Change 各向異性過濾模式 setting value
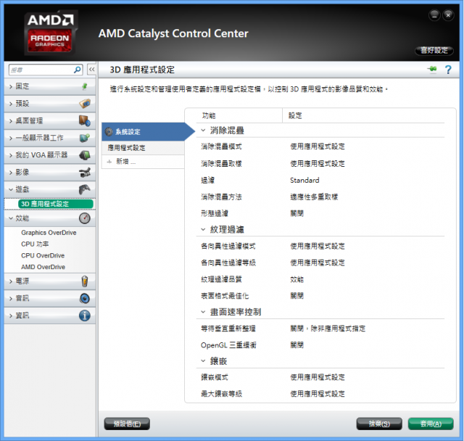The width and height of the screenshot is (464, 441). coord(318,247)
